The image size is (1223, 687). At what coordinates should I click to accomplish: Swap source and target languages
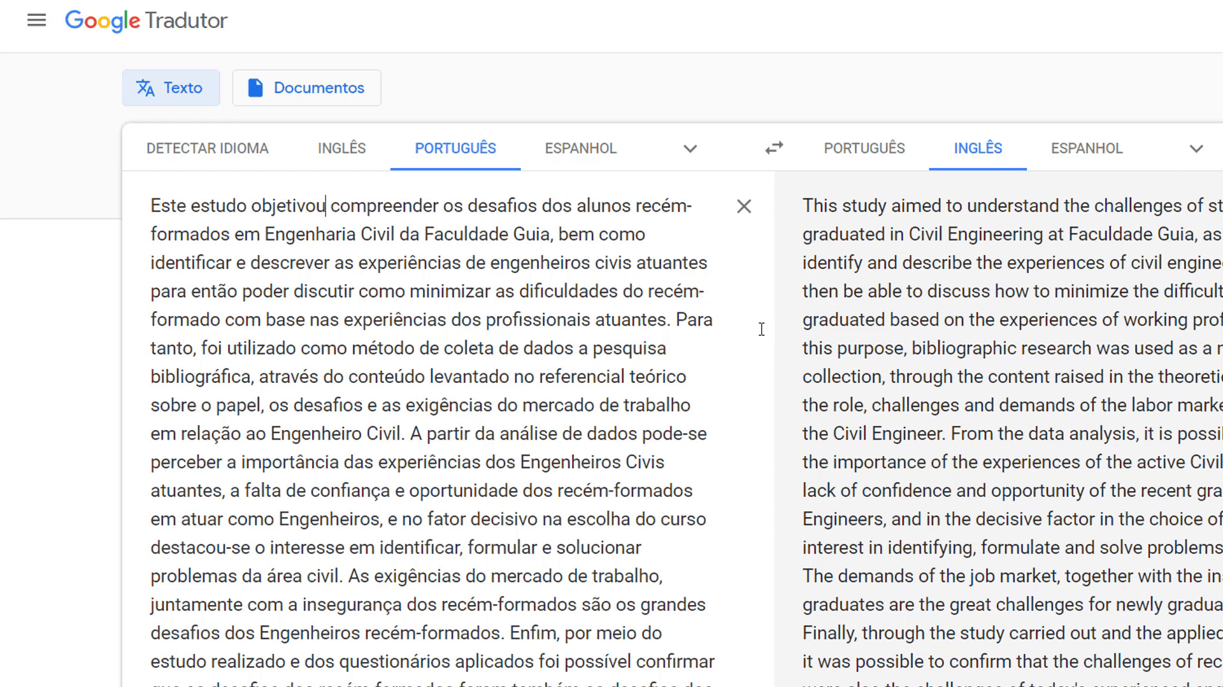pyautogui.click(x=773, y=148)
